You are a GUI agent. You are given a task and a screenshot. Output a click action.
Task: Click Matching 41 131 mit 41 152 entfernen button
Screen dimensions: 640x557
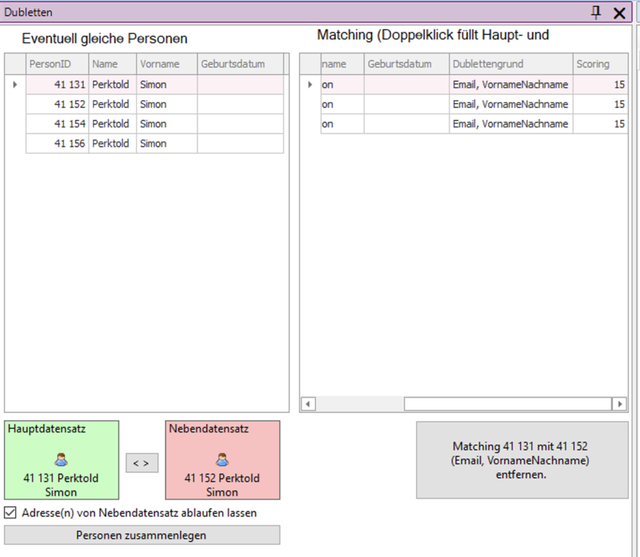tap(522, 460)
